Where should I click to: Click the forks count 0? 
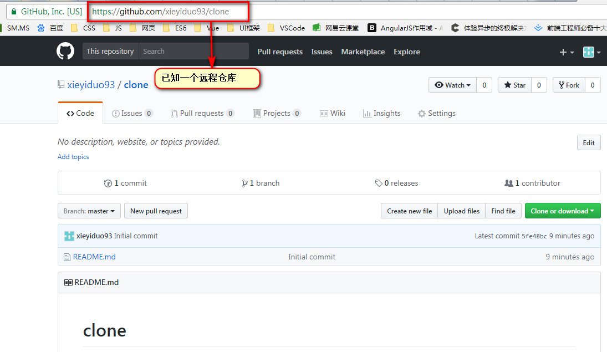[593, 85]
